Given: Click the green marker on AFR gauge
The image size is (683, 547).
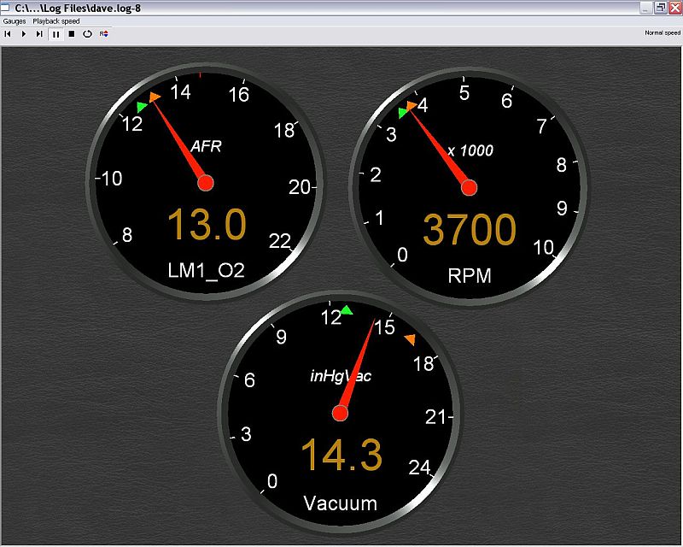Looking at the screenshot, I should point(142,107).
